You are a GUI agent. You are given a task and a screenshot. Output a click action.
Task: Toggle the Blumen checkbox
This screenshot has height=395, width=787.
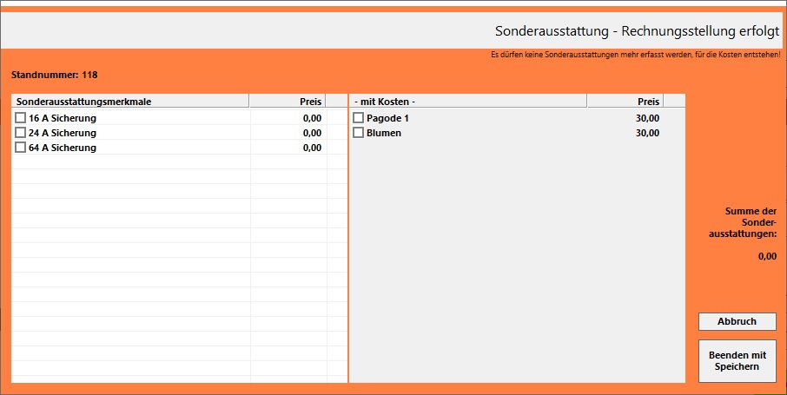pos(358,133)
